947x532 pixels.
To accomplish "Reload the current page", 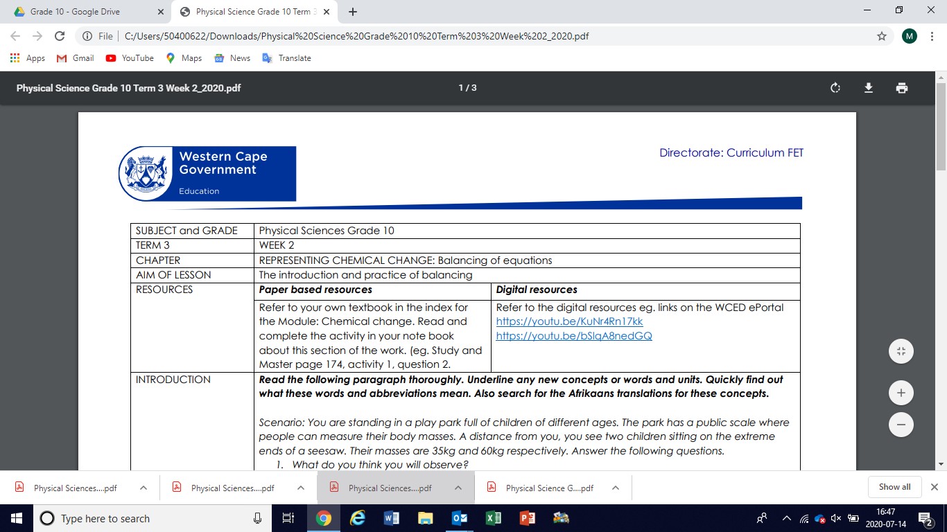I will (60, 36).
